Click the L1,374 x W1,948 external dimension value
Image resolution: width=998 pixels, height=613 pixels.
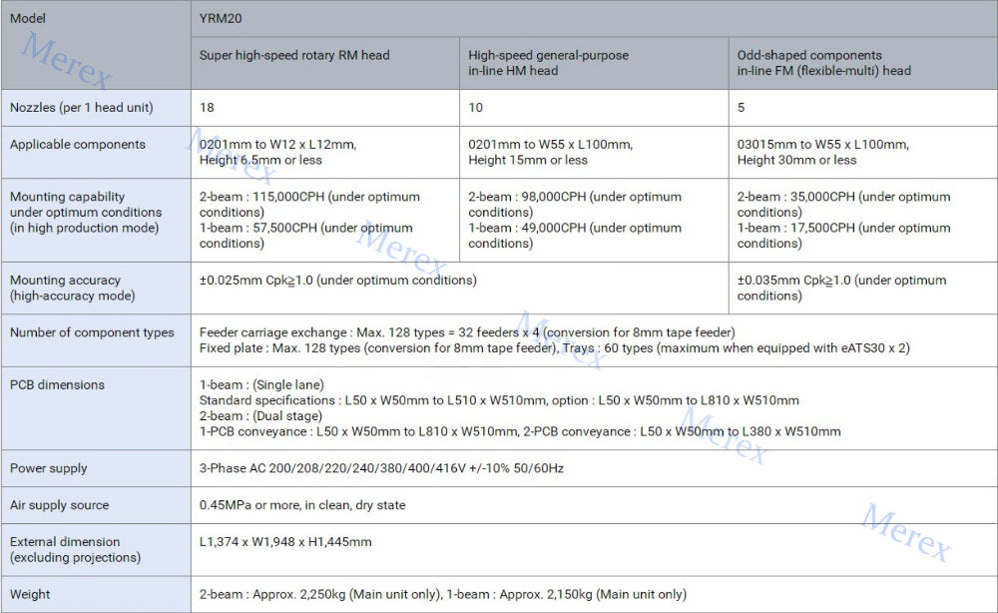[285, 542]
